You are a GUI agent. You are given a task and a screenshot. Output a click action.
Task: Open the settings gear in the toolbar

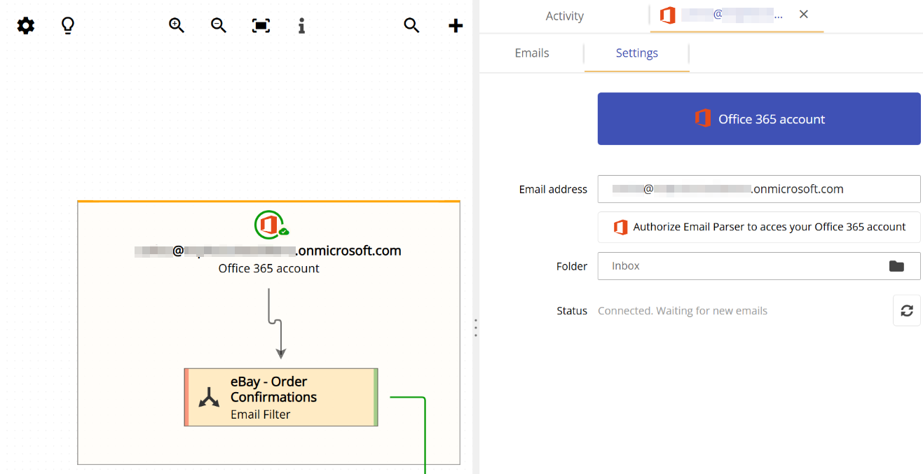point(25,25)
